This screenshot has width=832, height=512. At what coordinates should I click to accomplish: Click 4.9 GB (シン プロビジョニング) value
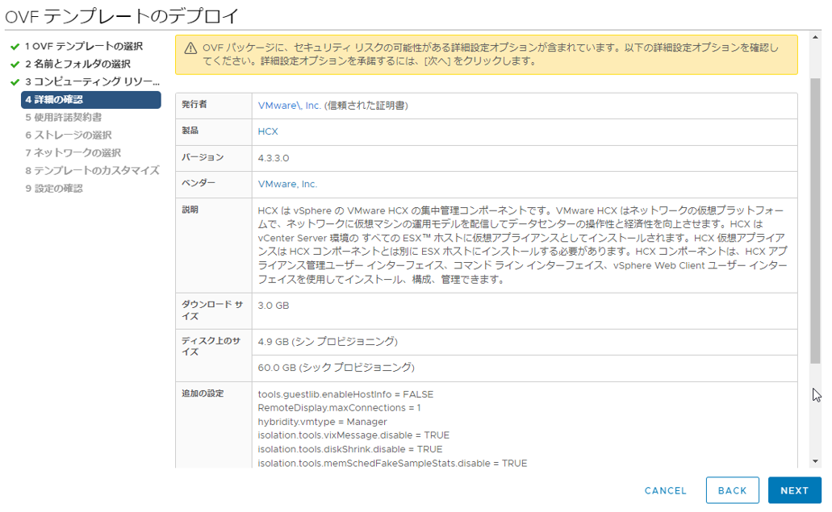(328, 342)
